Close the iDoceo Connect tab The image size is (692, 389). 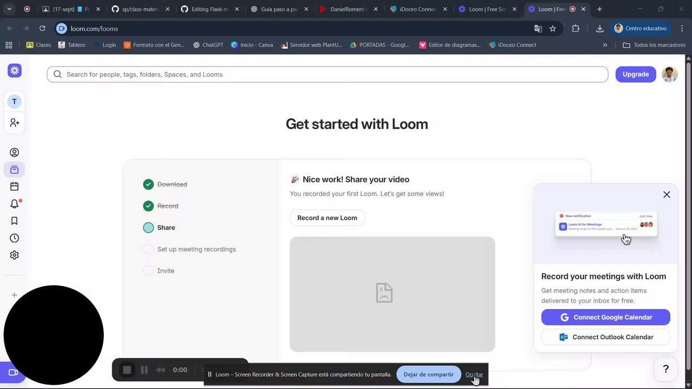pos(445,9)
